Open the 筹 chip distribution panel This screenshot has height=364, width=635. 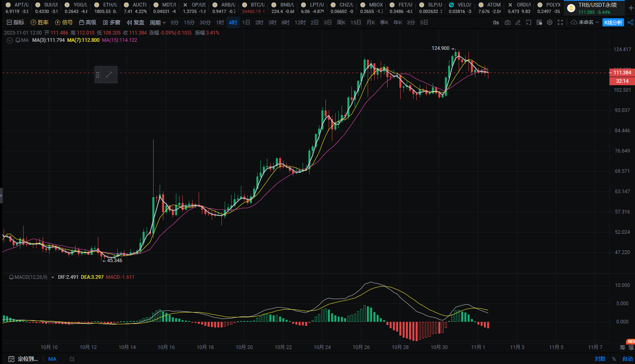pos(622,347)
